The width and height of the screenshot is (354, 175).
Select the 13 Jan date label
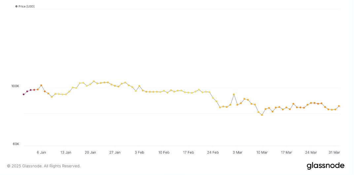pyautogui.click(x=66, y=152)
